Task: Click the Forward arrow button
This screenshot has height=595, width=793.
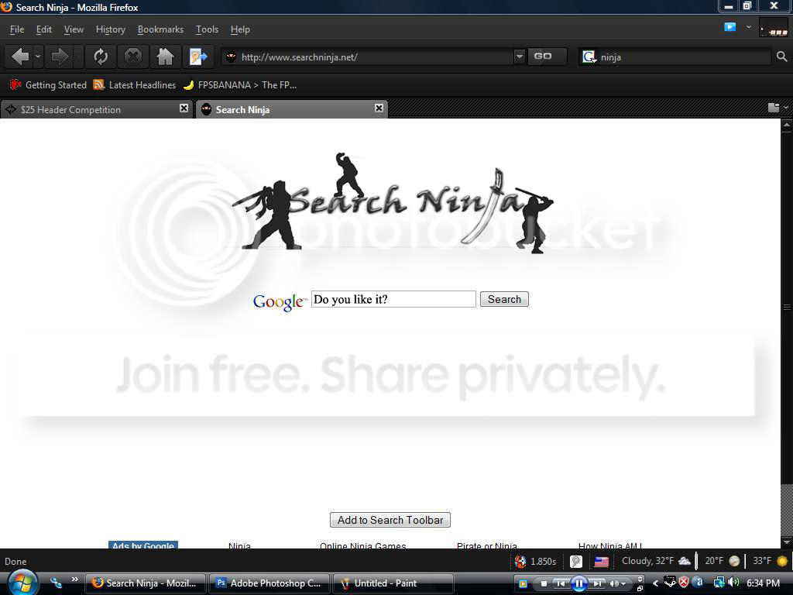Action: point(60,57)
